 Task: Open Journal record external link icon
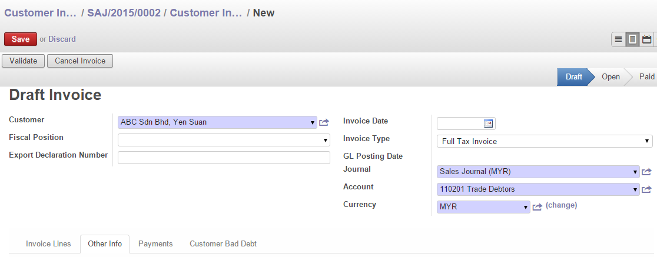pyautogui.click(x=646, y=172)
